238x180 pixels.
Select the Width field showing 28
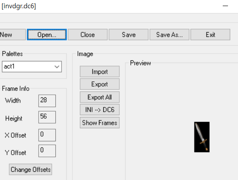(x=47, y=101)
